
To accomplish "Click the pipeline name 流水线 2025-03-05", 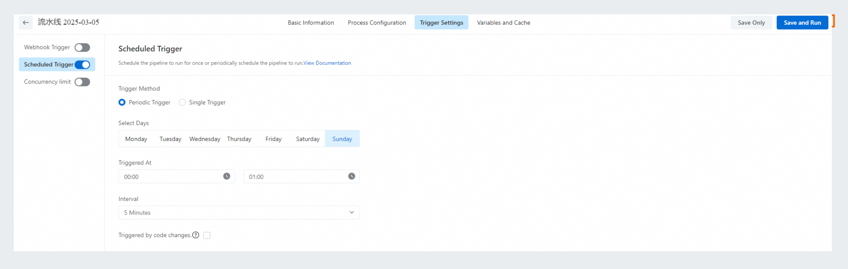I will point(68,22).
